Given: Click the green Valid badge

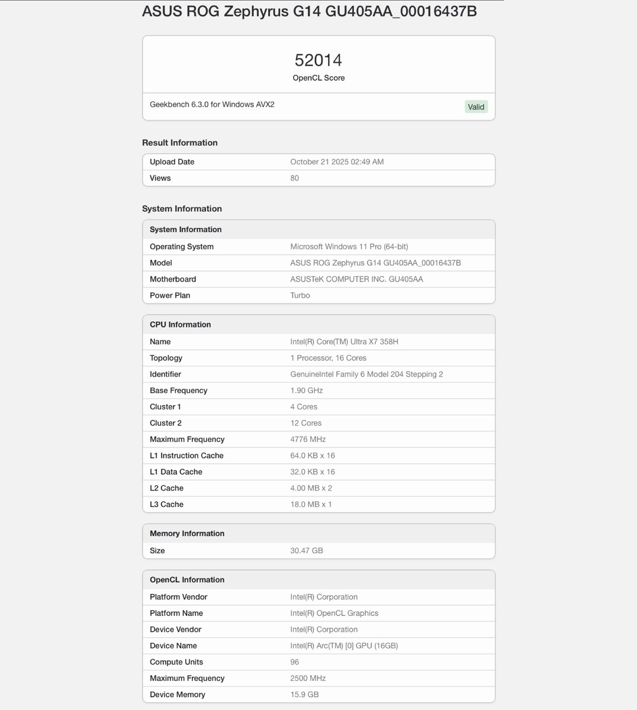Looking at the screenshot, I should 476,107.
